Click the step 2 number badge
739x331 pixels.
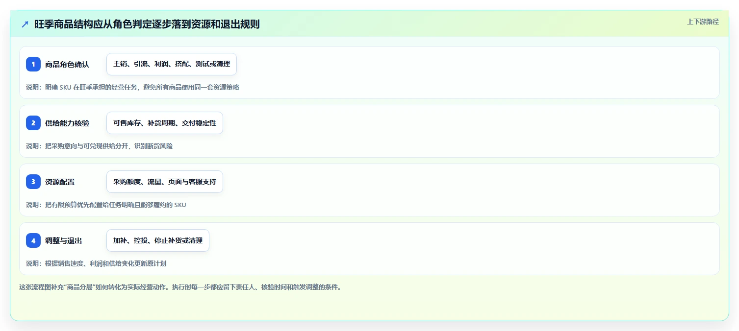(33, 123)
